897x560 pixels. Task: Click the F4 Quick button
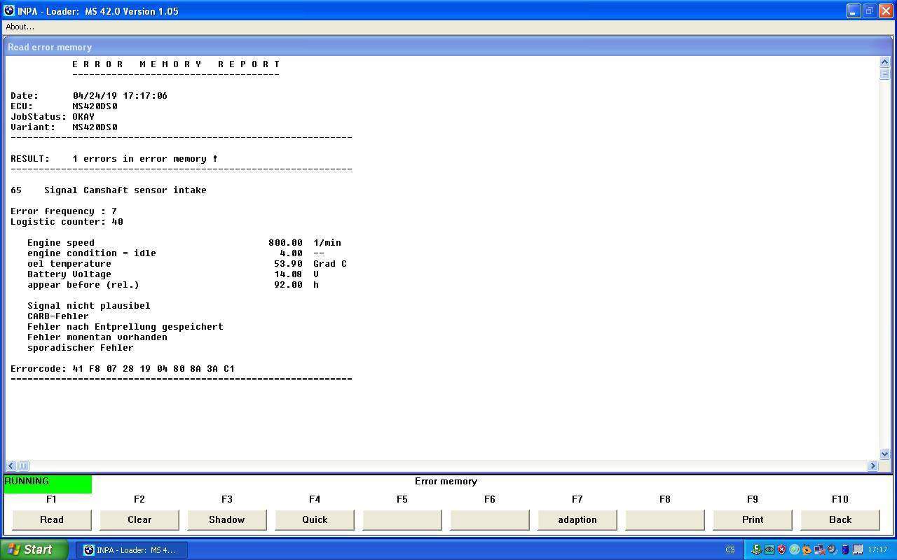coord(315,519)
